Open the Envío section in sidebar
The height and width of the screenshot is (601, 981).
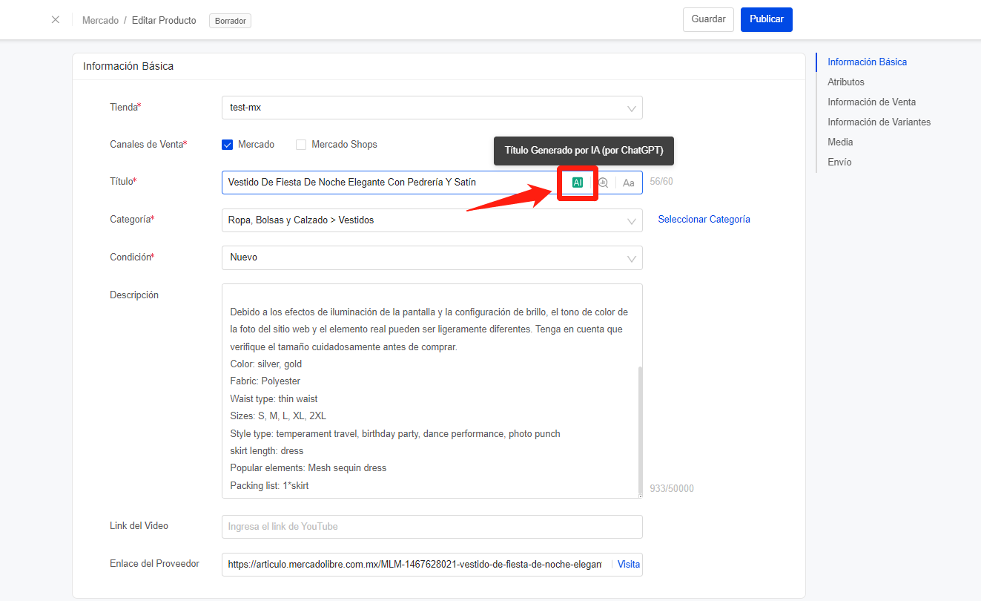pos(839,162)
